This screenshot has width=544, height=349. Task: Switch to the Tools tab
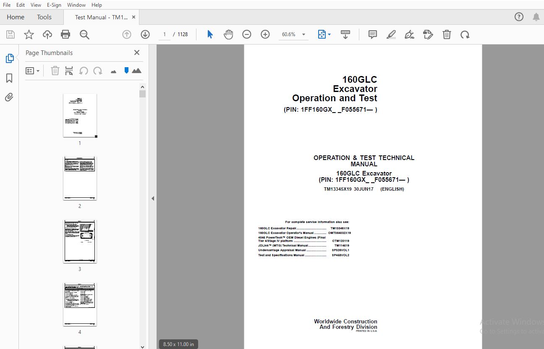pos(44,17)
